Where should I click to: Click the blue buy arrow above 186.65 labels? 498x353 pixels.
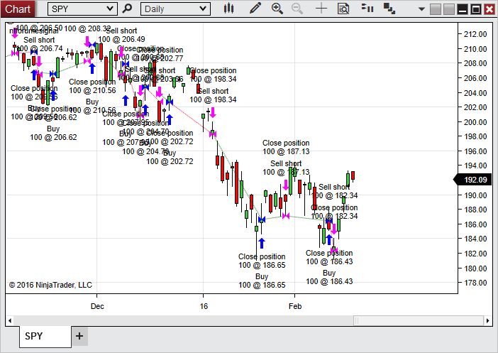point(261,244)
